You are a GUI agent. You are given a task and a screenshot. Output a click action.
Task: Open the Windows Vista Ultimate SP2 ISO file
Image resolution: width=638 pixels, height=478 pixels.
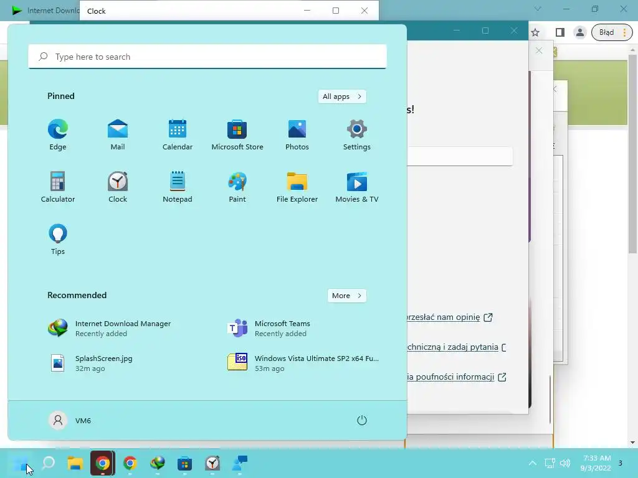(x=302, y=363)
